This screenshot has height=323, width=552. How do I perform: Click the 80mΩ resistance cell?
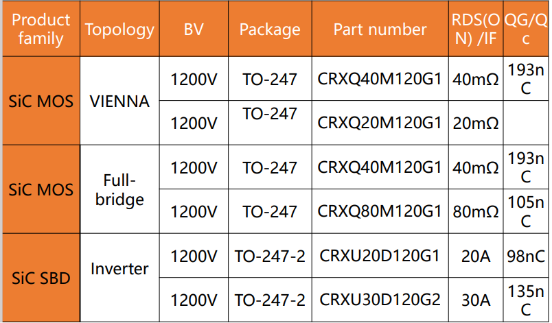[x=476, y=211]
